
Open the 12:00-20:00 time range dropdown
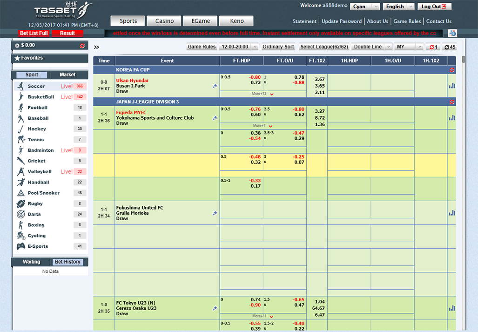point(239,47)
